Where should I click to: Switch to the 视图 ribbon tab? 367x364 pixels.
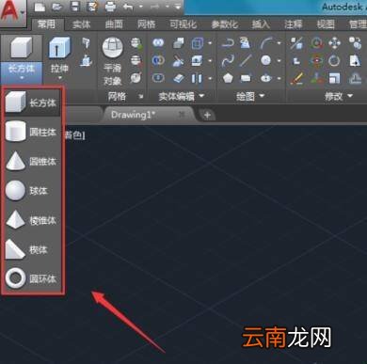[x=326, y=24]
